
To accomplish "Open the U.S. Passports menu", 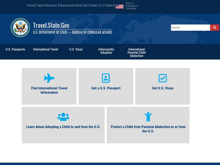I will [15, 50].
